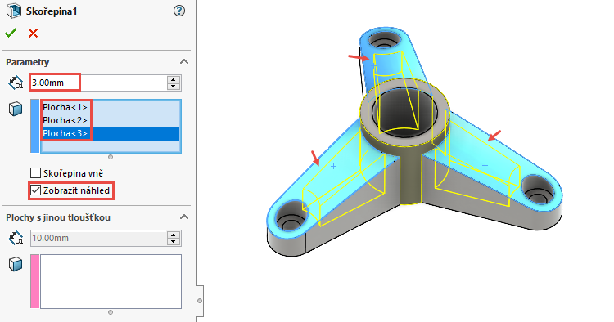Grab the resize handle below faces list
The height and width of the screenshot is (322, 614).
(x=111, y=157)
